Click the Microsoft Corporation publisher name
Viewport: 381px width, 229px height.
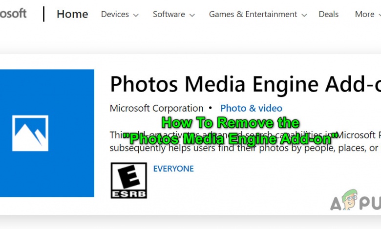click(156, 108)
